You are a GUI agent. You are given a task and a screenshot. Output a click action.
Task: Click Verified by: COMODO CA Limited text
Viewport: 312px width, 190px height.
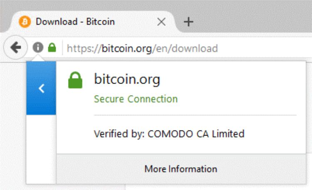[x=169, y=134]
